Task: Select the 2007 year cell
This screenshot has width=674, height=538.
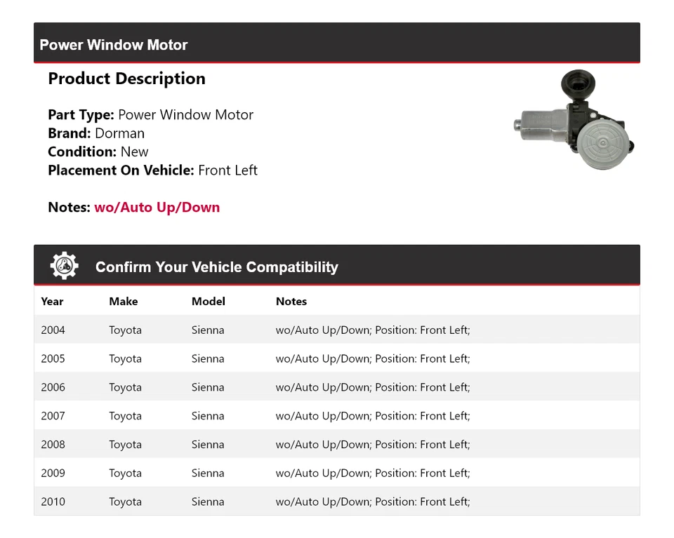Action: point(53,416)
